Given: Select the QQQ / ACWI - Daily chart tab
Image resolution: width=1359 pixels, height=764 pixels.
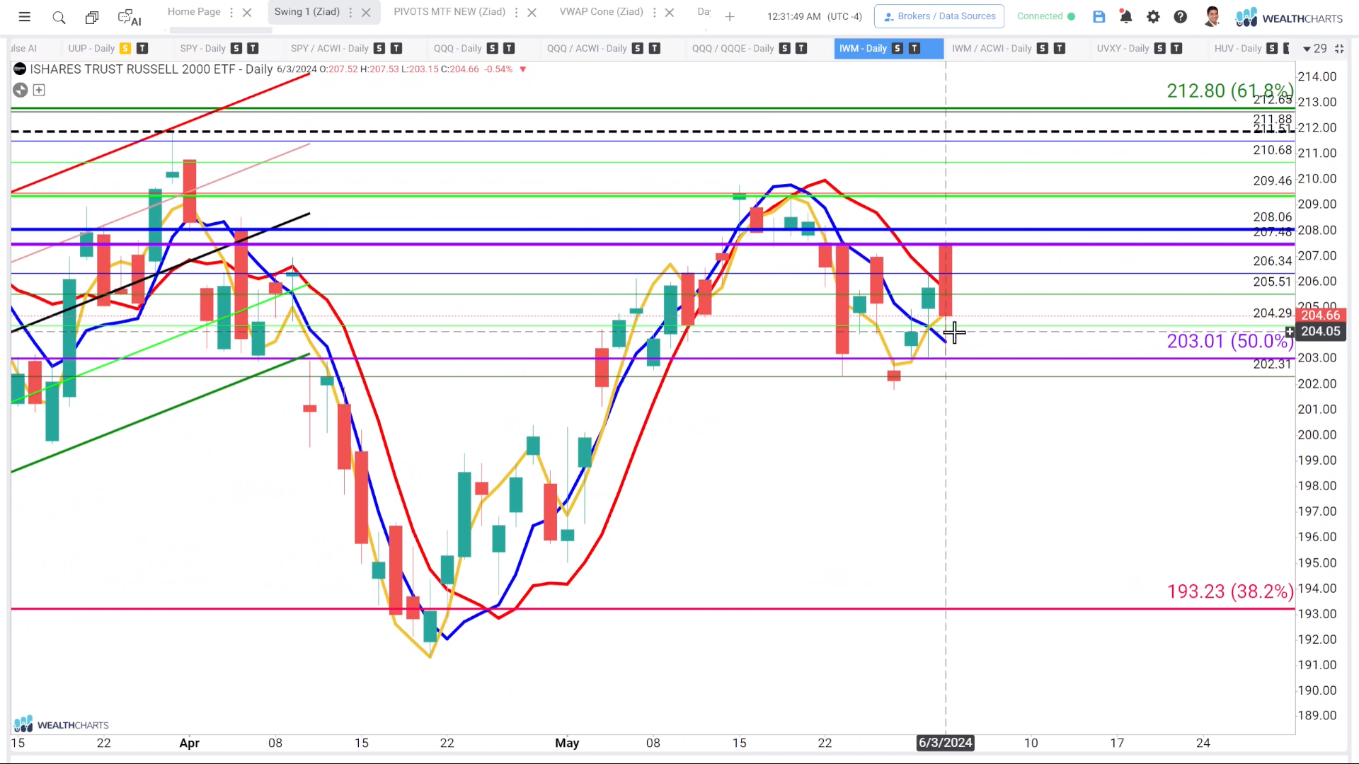Looking at the screenshot, I should (x=587, y=48).
